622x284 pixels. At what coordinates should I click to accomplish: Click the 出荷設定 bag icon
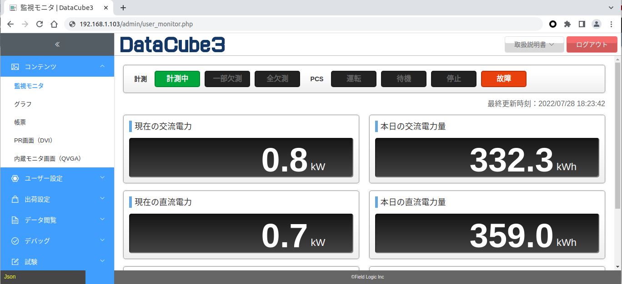(15, 199)
